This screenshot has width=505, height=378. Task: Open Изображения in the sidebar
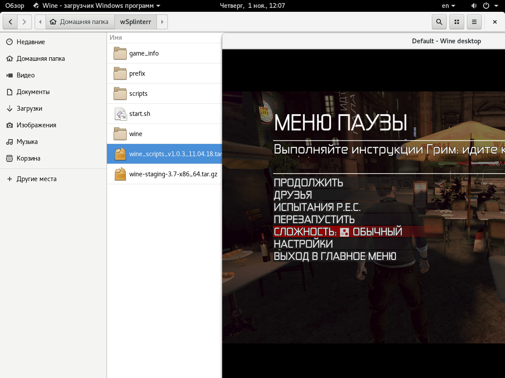(x=53, y=125)
